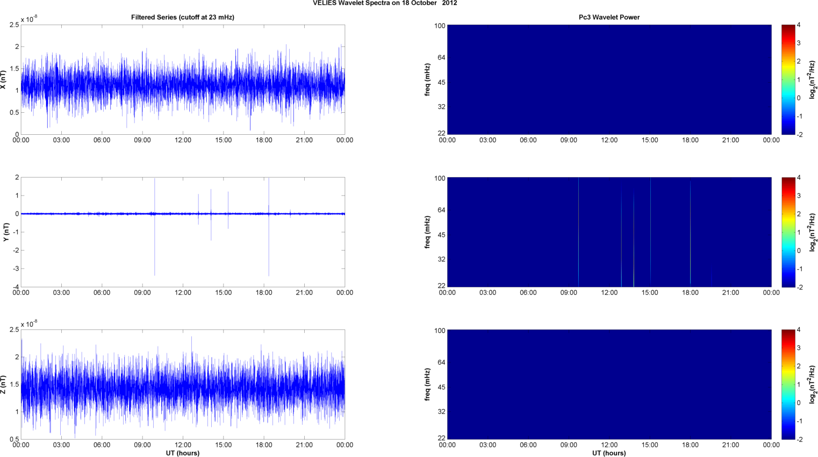Select the 'Pc3 Wavelet Power' title
This screenshot has height=457, width=818.
[609, 17]
